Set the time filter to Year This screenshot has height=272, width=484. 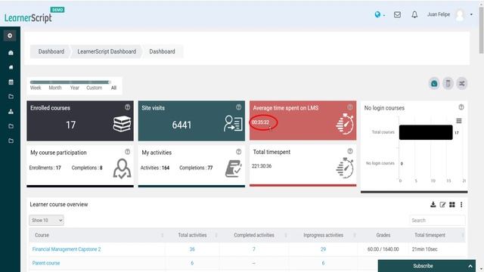pos(74,88)
